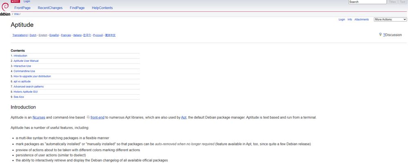This screenshot has width=408, height=163.
Task: Click the red WIKI badge icon
Action: (16, 1)
